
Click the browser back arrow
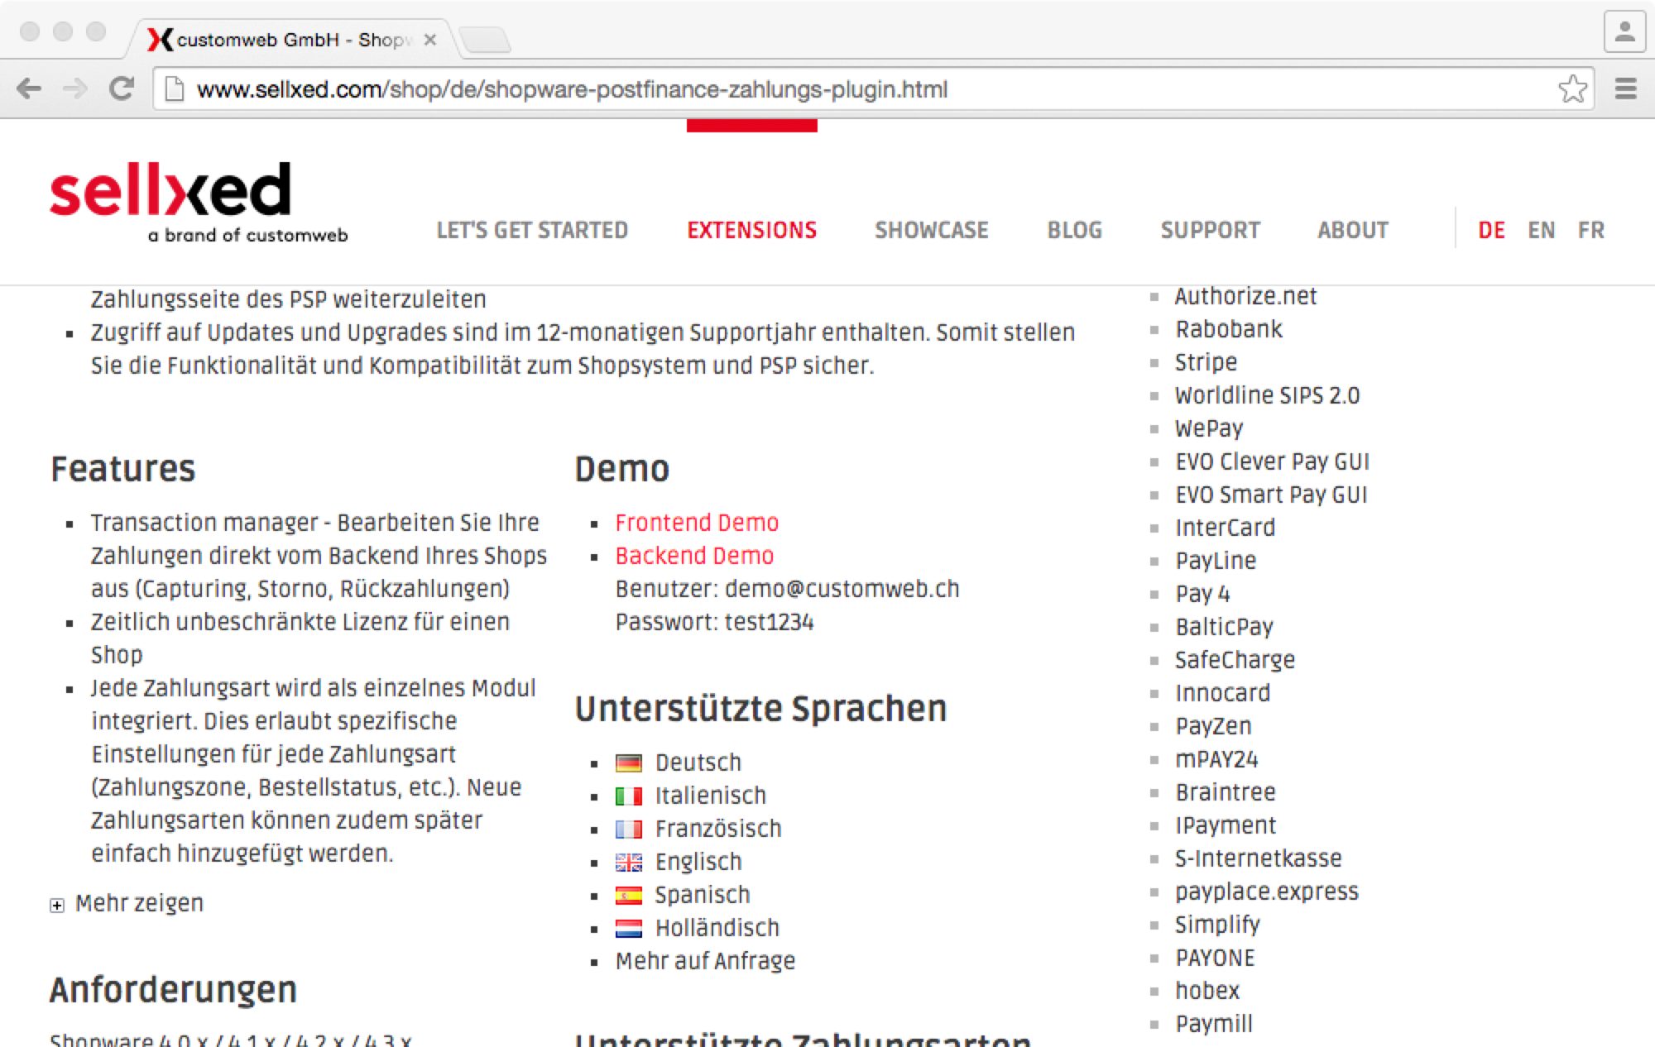[29, 88]
